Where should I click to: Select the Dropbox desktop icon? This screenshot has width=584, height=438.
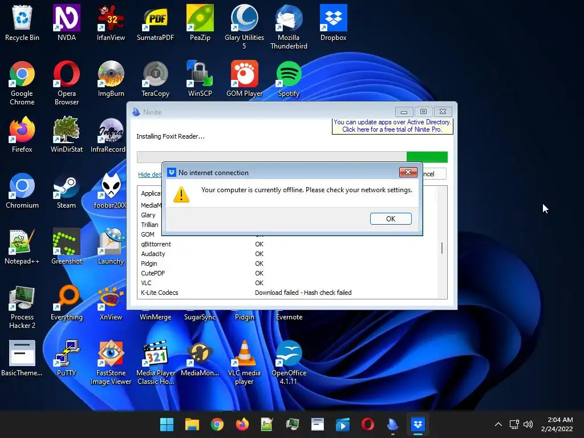pyautogui.click(x=333, y=23)
